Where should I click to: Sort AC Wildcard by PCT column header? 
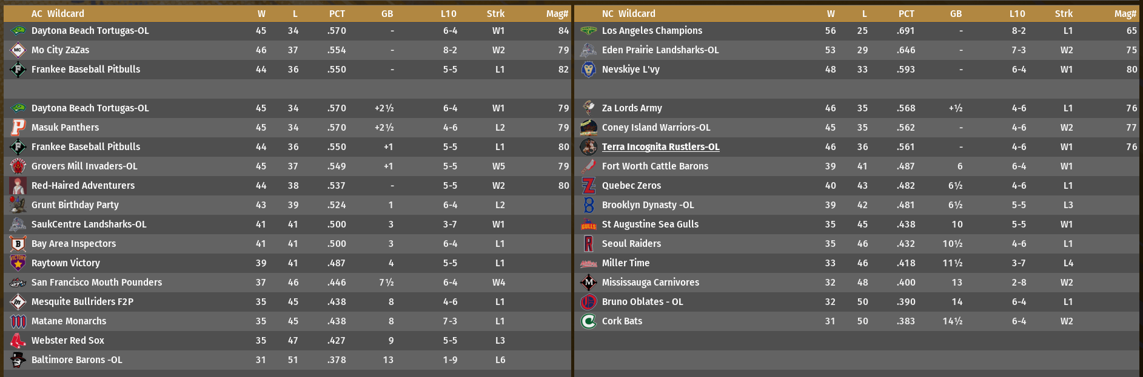point(337,14)
